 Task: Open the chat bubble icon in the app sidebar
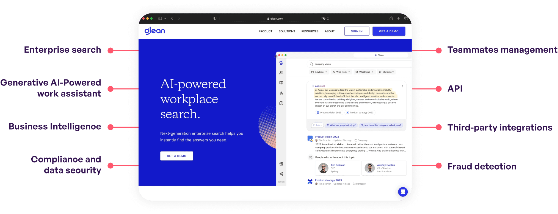281,103
